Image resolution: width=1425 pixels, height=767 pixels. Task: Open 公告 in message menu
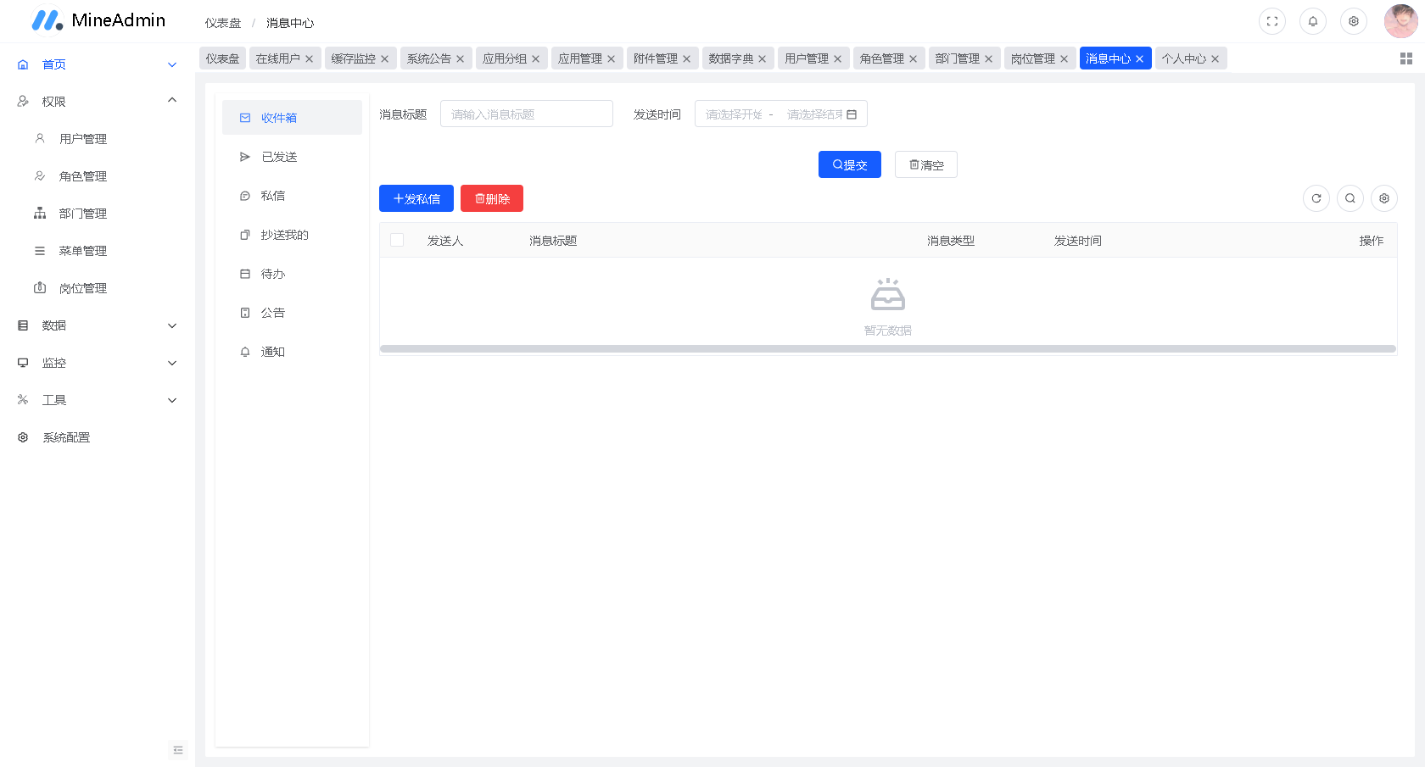click(x=292, y=313)
